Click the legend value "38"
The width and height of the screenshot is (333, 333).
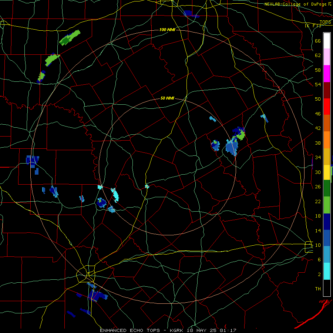tap(318, 143)
